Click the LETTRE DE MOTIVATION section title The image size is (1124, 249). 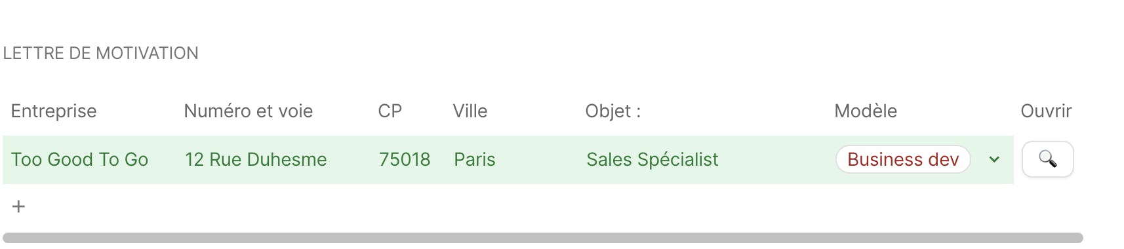100,53
